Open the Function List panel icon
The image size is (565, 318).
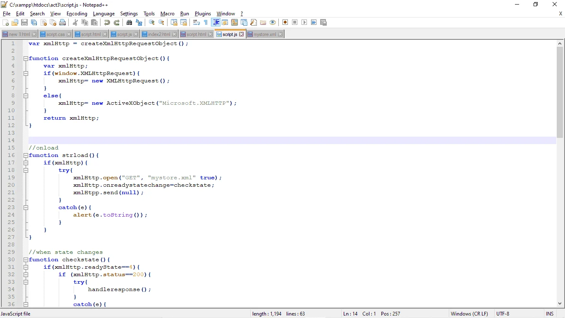[254, 22]
